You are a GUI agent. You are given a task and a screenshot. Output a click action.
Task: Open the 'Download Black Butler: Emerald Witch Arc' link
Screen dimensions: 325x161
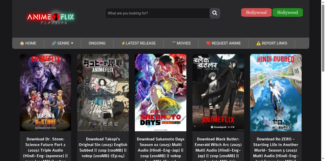click(218, 149)
